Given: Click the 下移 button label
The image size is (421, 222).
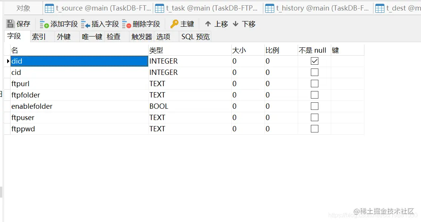Looking at the screenshot, I should click(x=249, y=24).
